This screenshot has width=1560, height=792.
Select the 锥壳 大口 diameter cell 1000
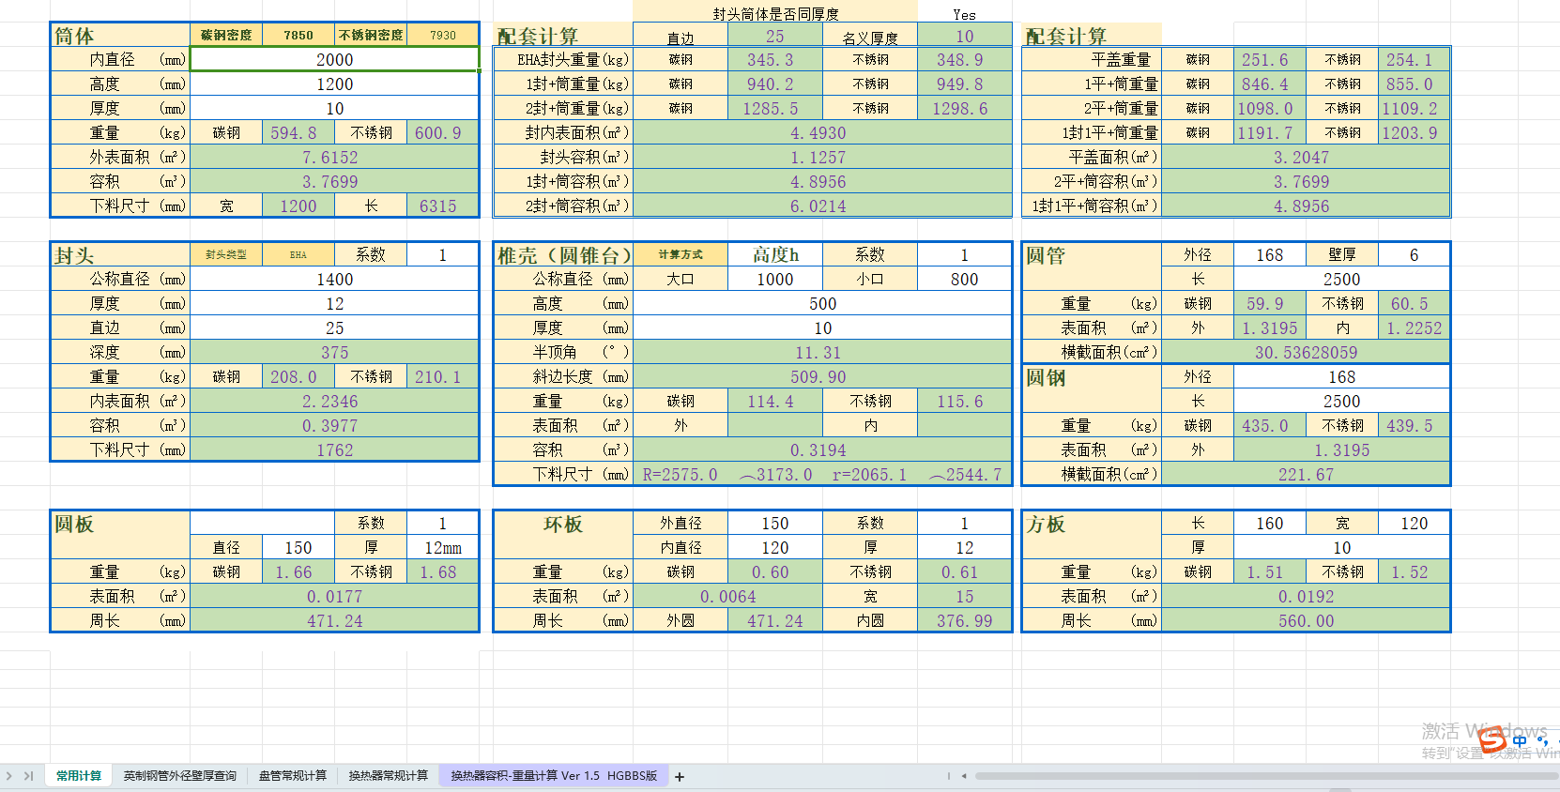775,279
